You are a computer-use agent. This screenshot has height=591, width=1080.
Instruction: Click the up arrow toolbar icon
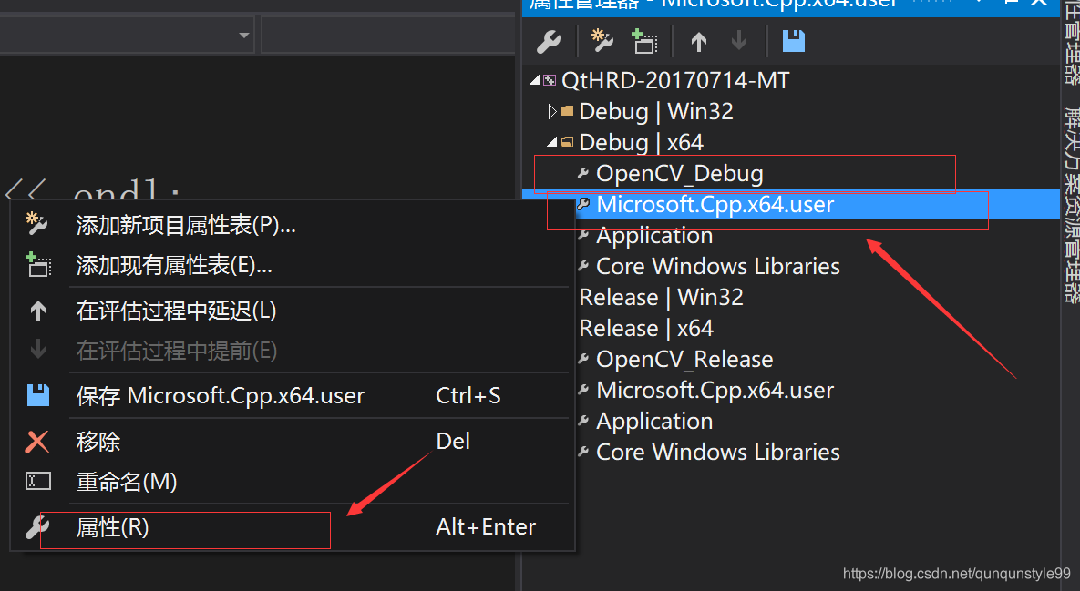pyautogui.click(x=699, y=42)
